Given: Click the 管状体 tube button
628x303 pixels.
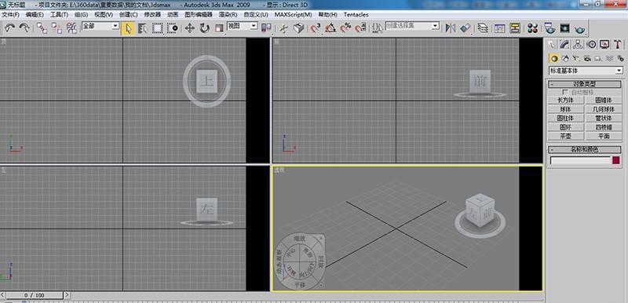Looking at the screenshot, I should (x=604, y=118).
